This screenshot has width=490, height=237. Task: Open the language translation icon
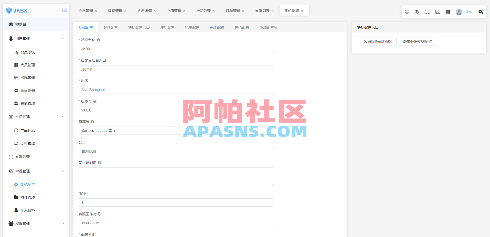(x=417, y=12)
